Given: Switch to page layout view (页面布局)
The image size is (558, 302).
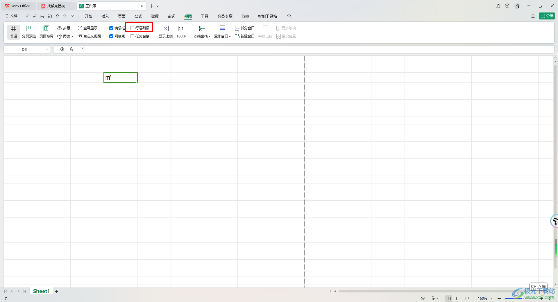Looking at the screenshot, I should (x=46, y=32).
